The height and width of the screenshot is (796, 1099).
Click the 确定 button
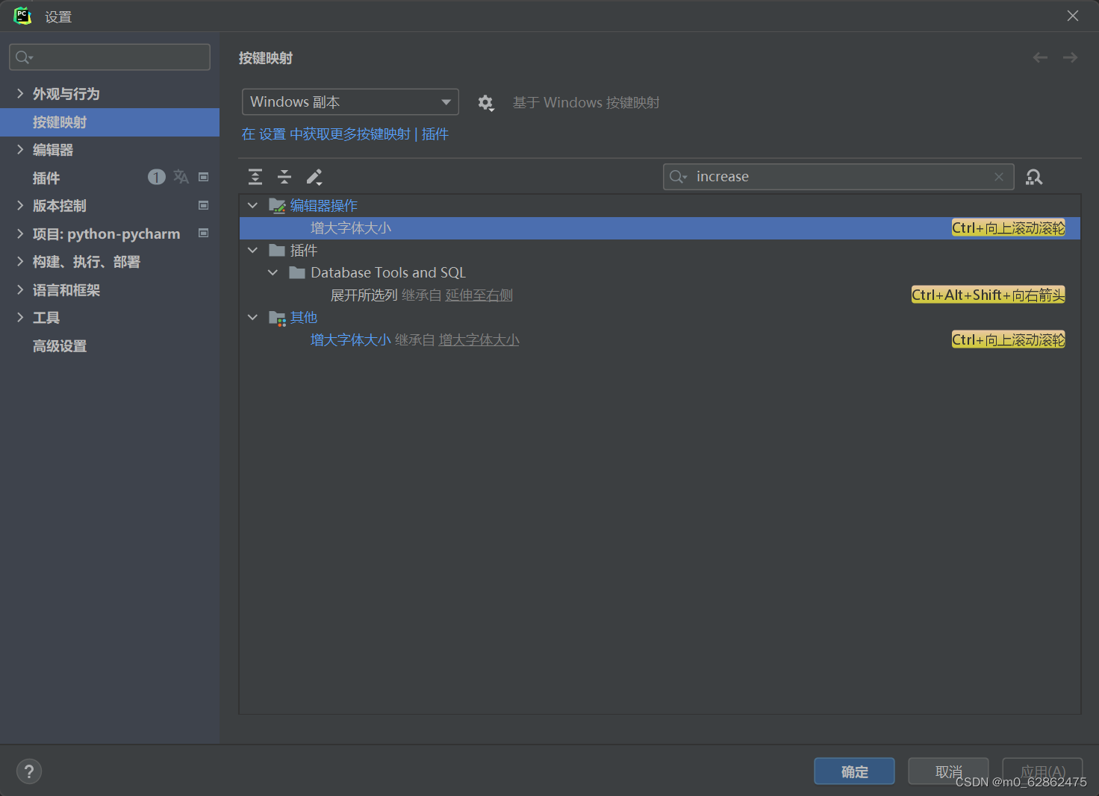click(854, 771)
